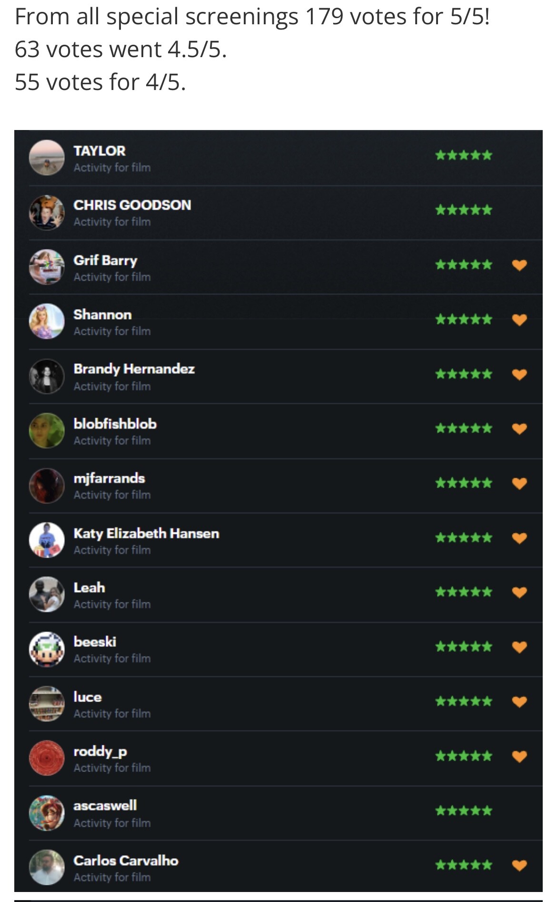Click Activity for film under Shannon
Image resolution: width=557 pixels, height=902 pixels.
[x=112, y=331]
